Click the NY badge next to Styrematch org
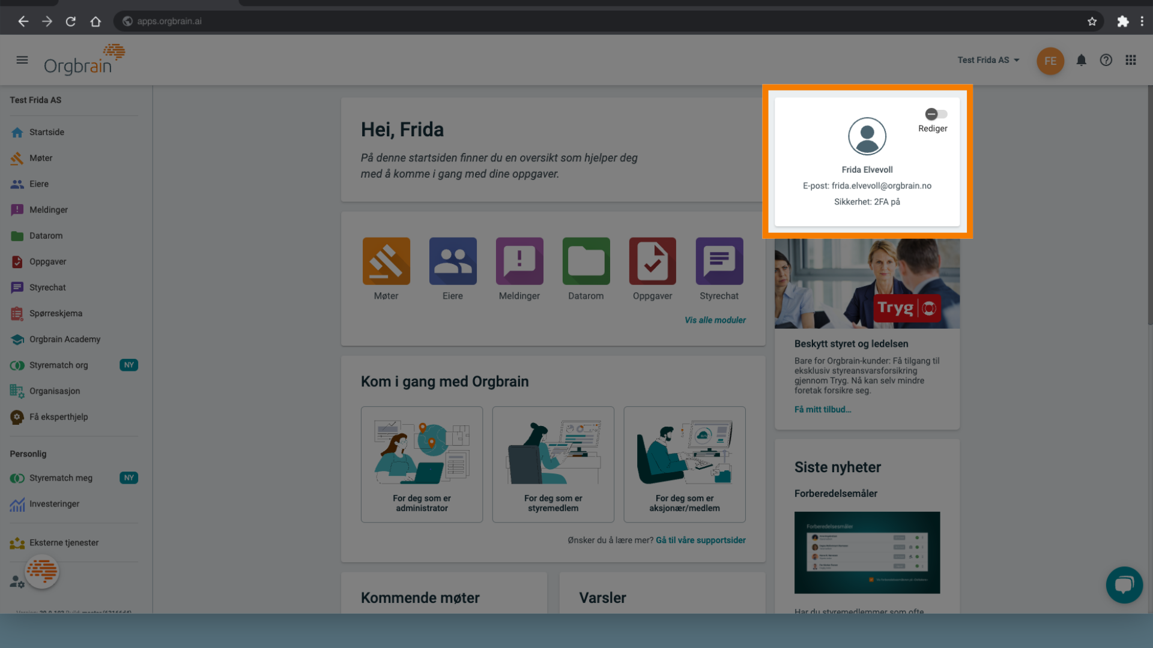 tap(129, 365)
